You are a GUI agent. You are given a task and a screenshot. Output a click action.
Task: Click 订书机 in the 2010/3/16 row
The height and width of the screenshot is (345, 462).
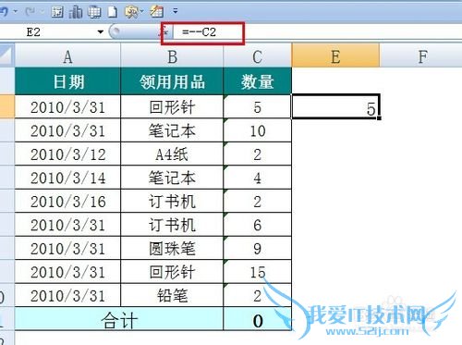pyautogui.click(x=172, y=201)
